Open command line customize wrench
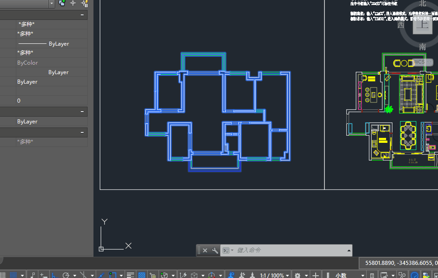Viewport: 438px width, 278px height. point(215,250)
